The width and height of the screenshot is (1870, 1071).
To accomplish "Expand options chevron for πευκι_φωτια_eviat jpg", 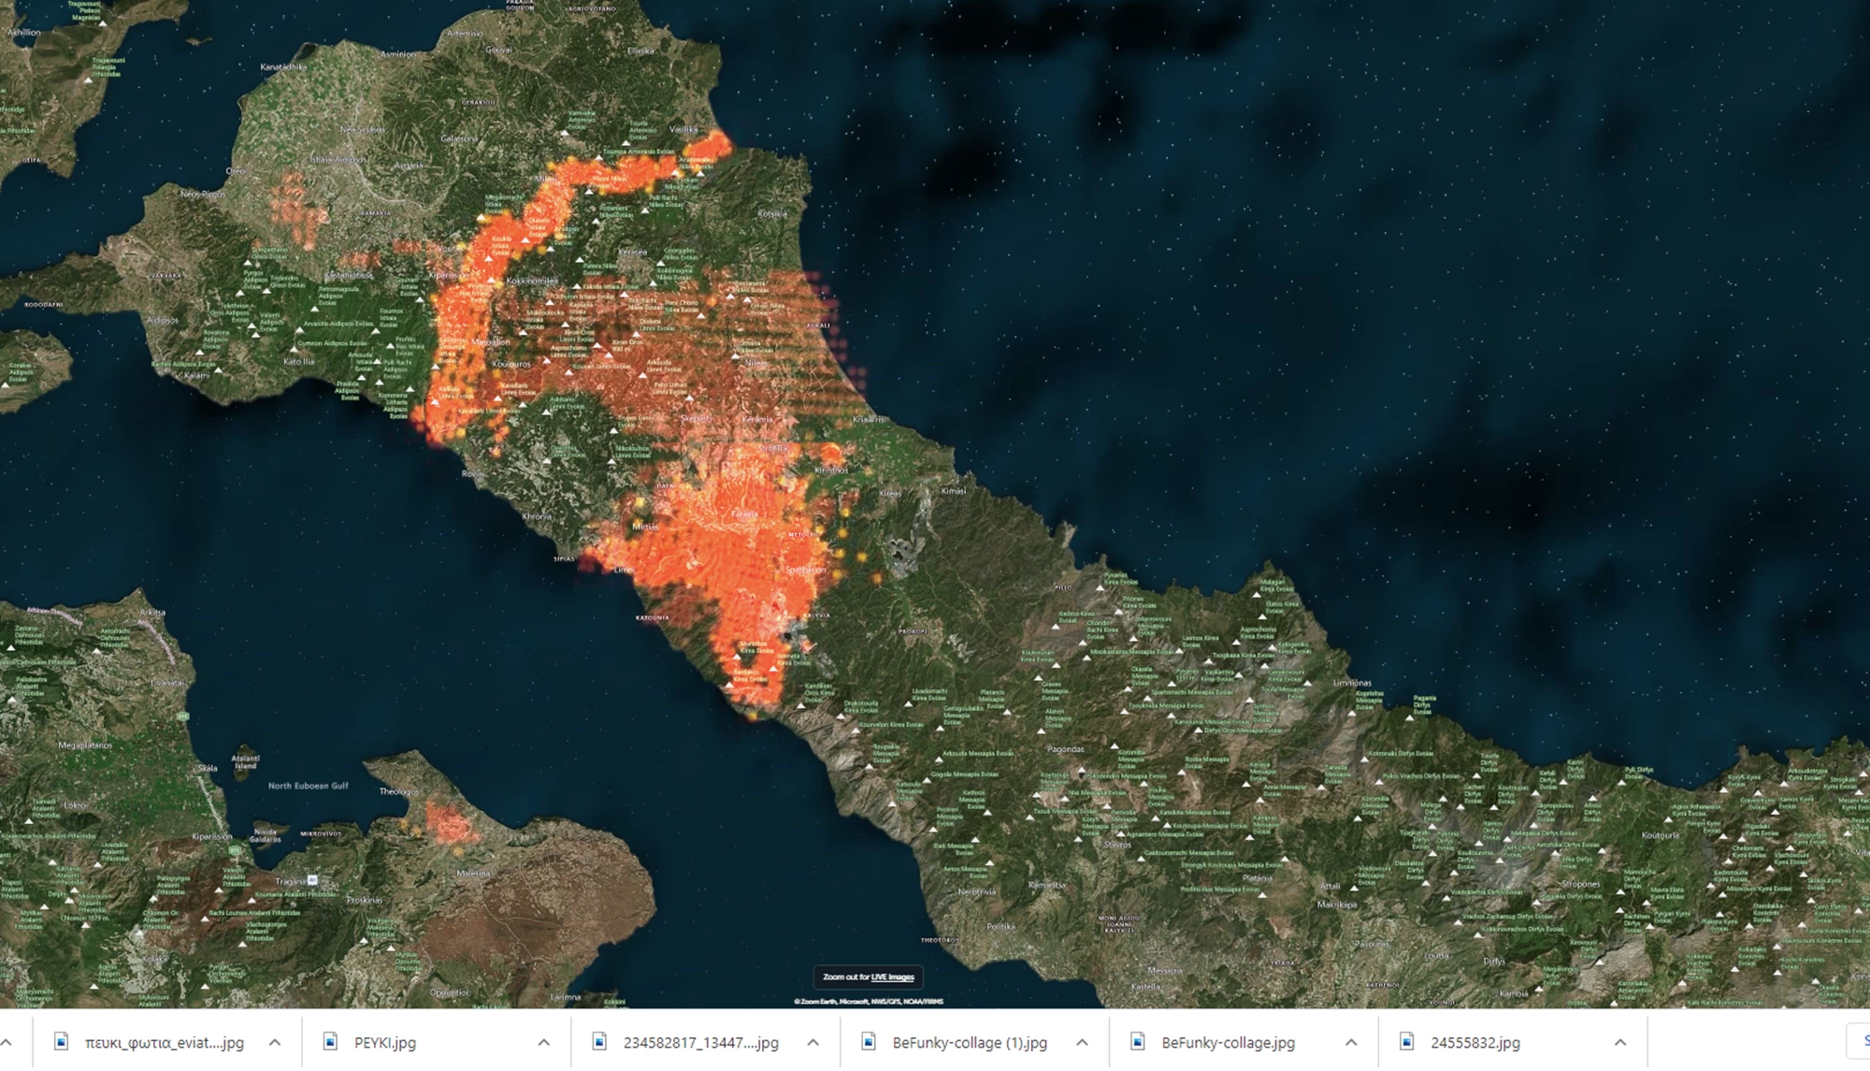I will [x=275, y=1042].
